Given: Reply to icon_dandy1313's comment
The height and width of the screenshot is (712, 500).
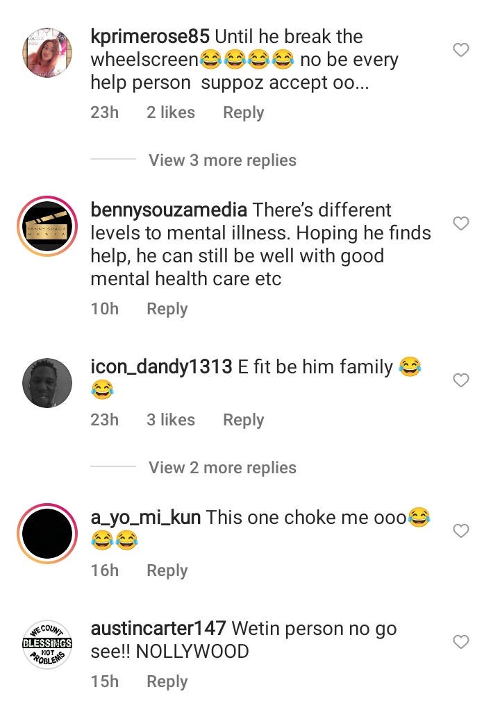Looking at the screenshot, I should [x=243, y=420].
